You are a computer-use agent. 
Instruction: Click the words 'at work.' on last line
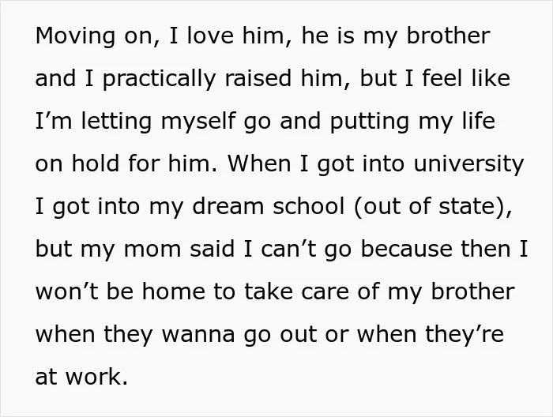(x=81, y=378)
